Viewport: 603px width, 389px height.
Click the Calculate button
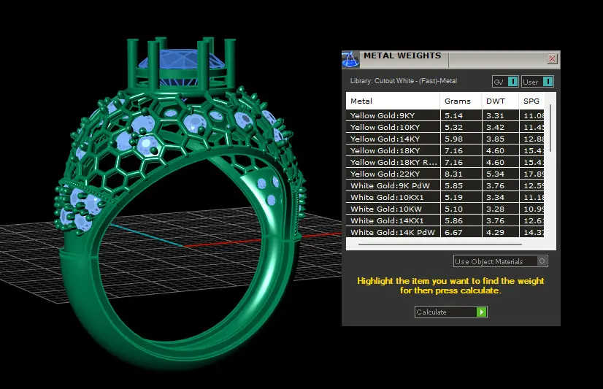click(450, 312)
